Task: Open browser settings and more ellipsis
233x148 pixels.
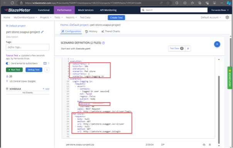Action: (x=222, y=3)
